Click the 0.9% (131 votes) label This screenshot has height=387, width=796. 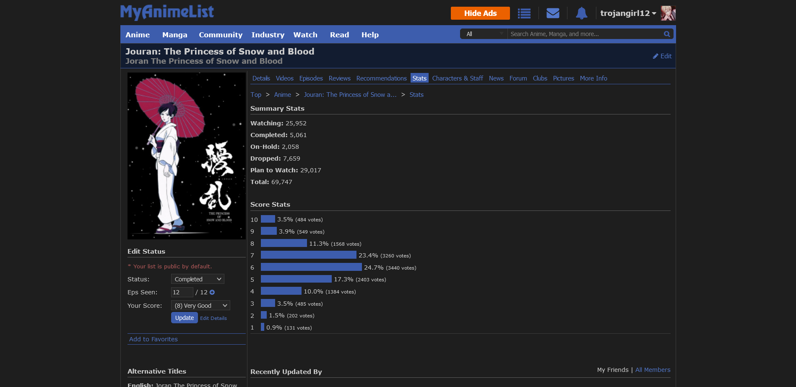click(x=289, y=327)
